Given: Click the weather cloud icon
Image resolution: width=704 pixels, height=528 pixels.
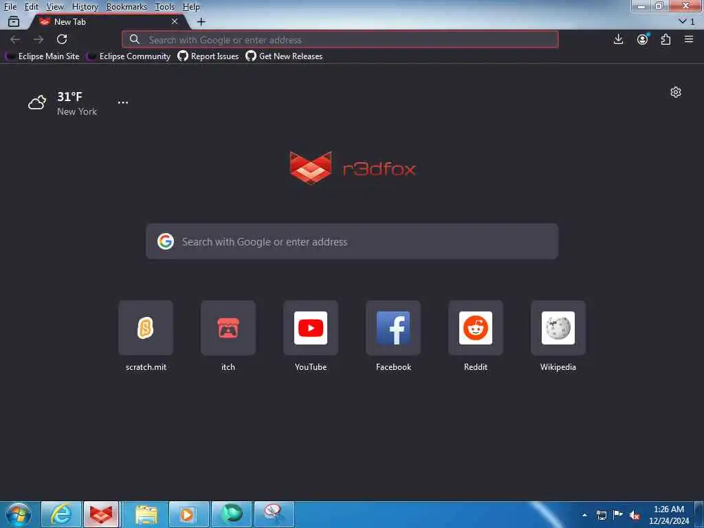Looking at the screenshot, I should (x=37, y=102).
